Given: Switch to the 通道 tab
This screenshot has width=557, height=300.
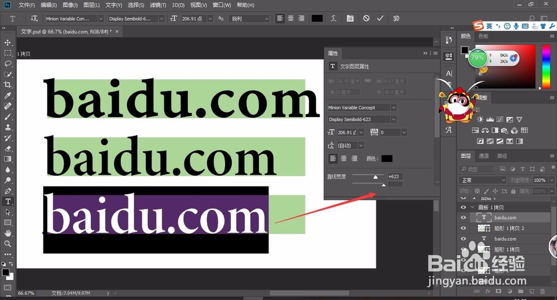Looking at the screenshot, I should [483, 156].
